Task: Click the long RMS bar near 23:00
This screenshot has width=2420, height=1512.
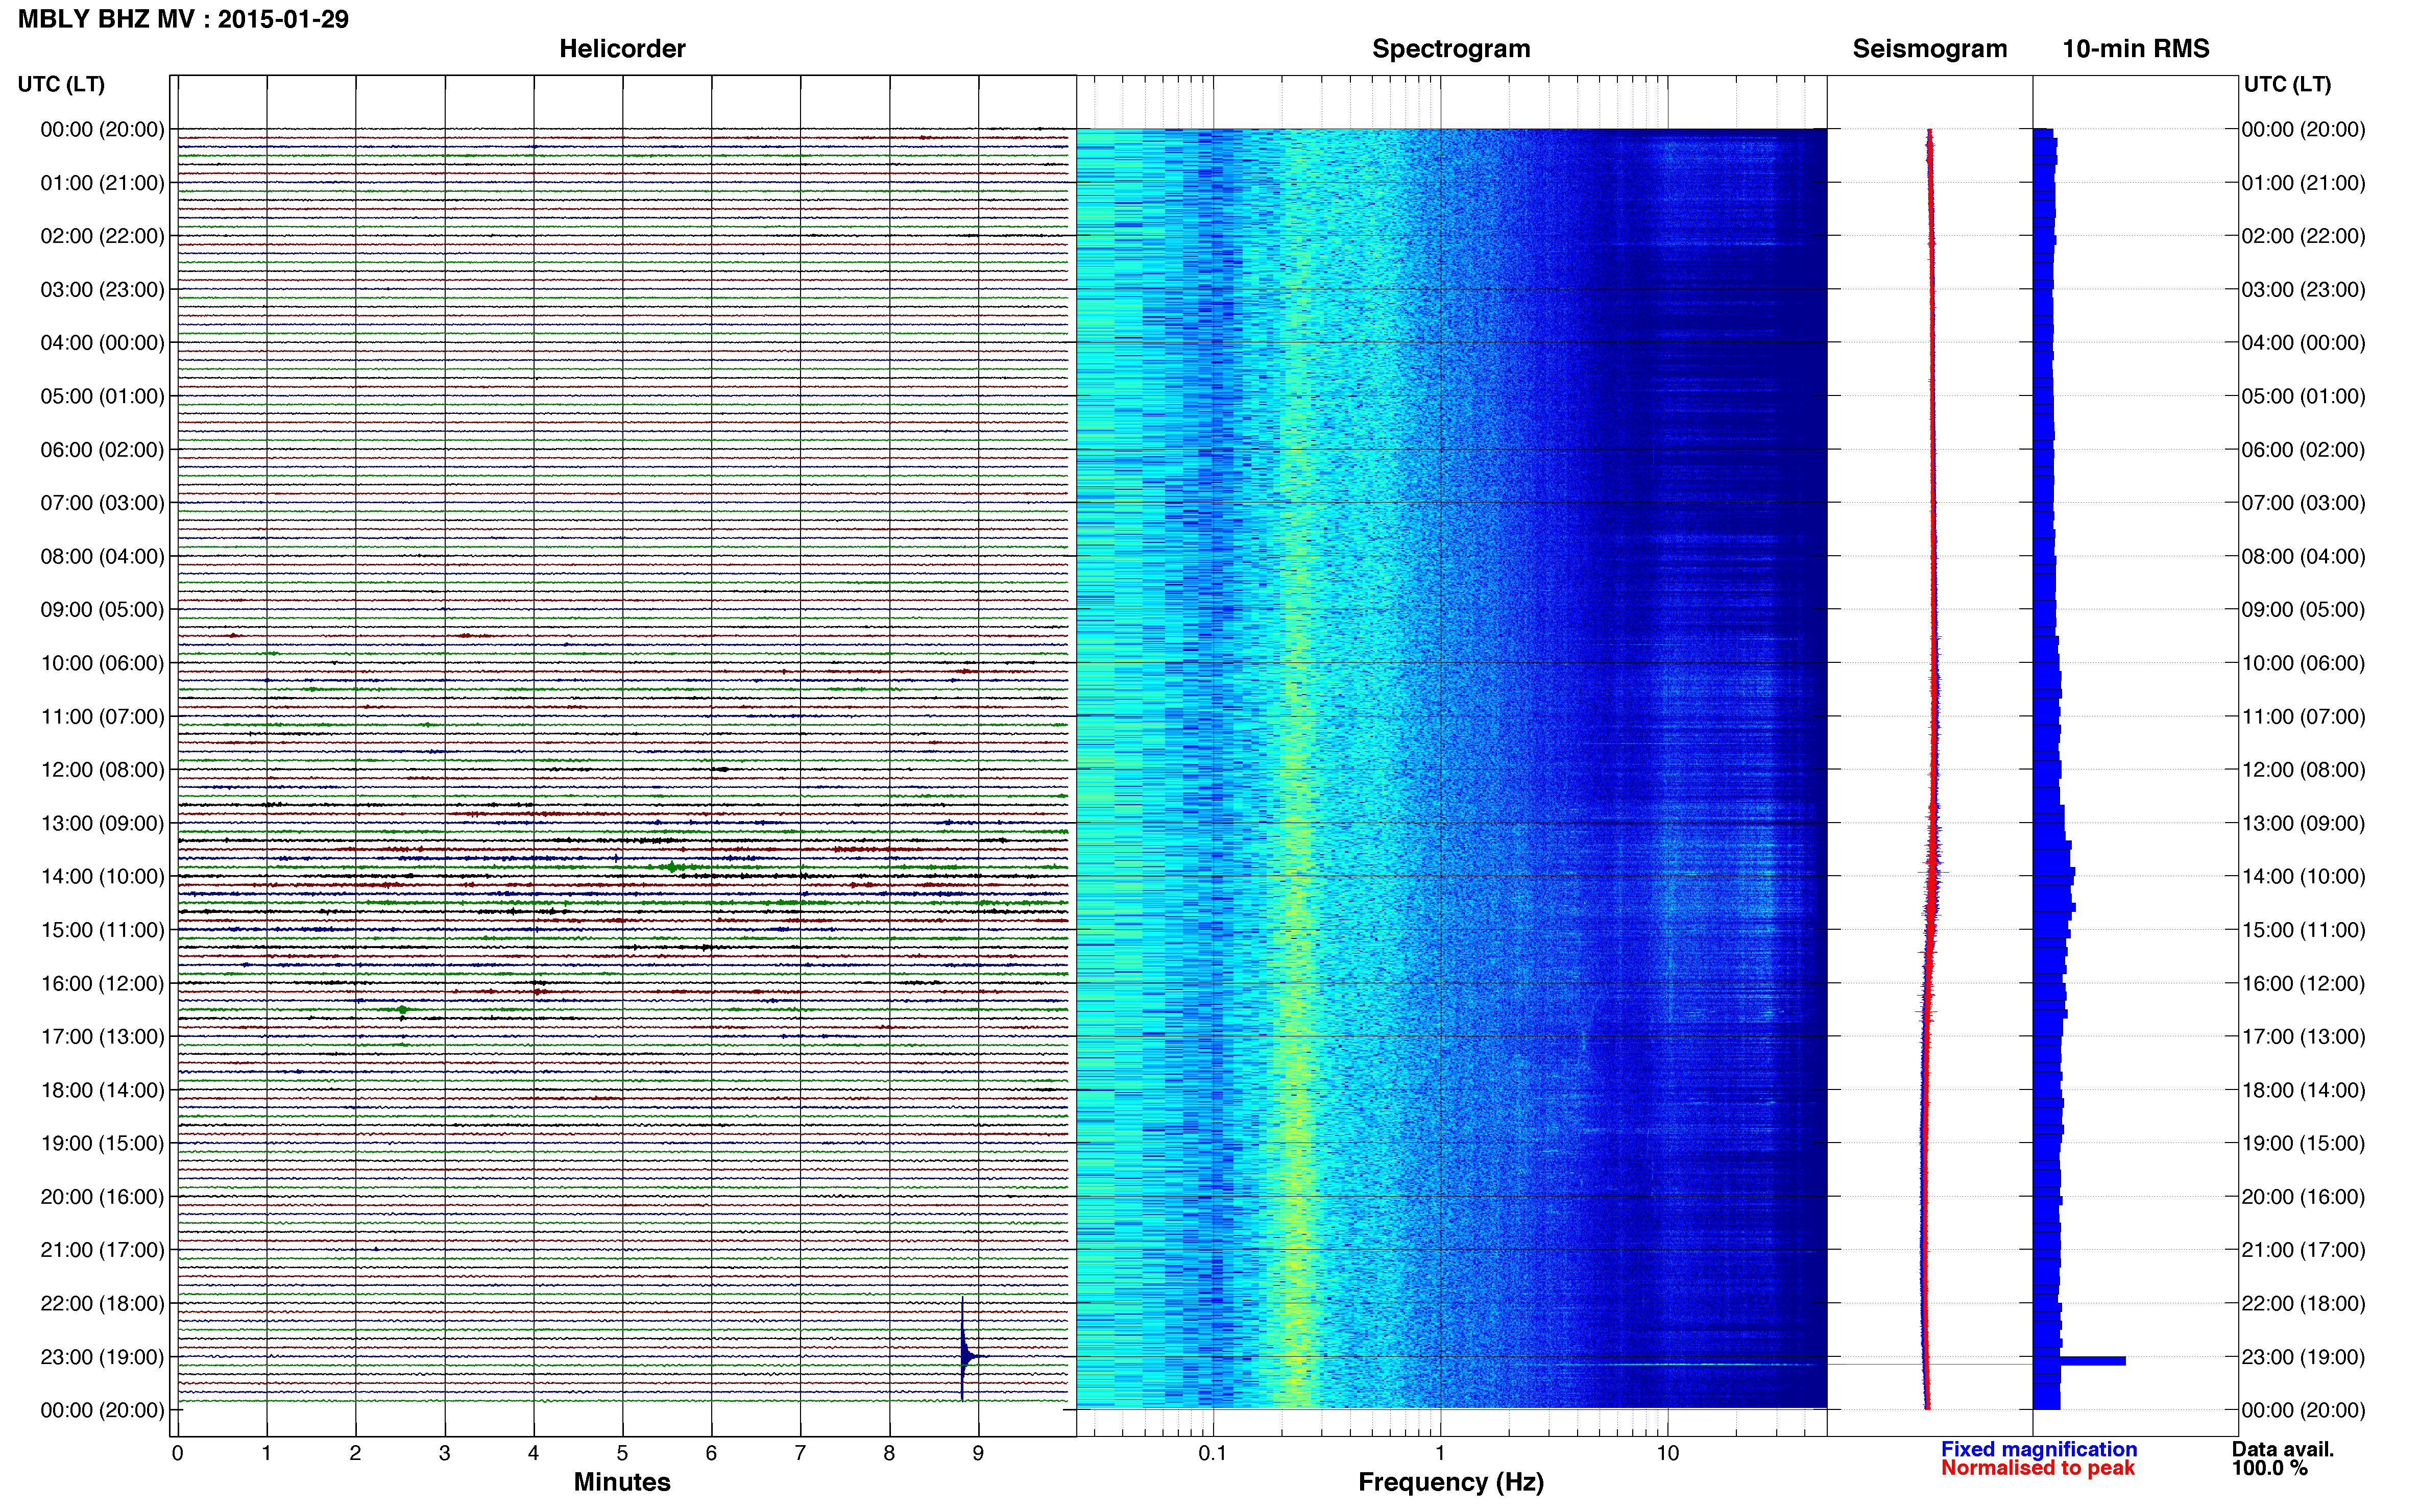Action: [x=2079, y=1361]
